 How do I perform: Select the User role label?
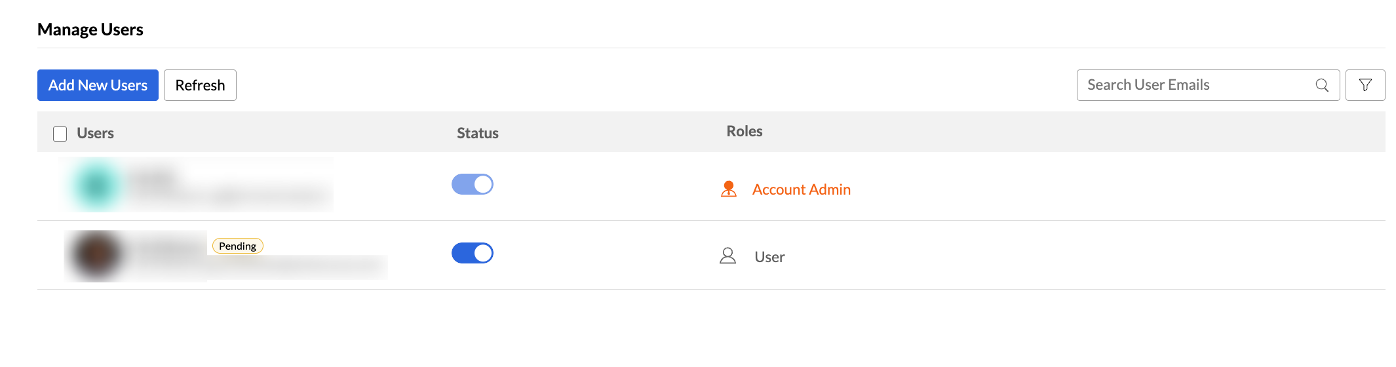[769, 257]
